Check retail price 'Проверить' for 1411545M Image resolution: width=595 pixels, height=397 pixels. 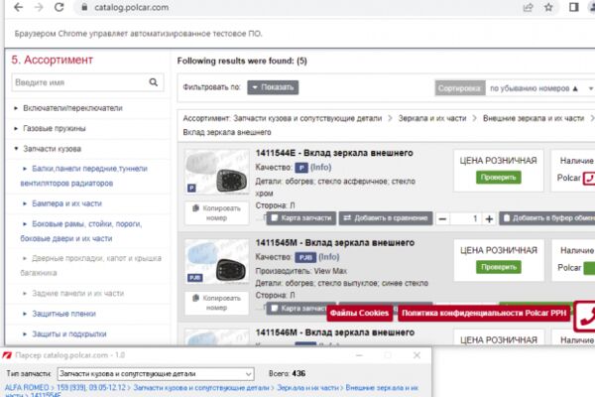(x=499, y=267)
